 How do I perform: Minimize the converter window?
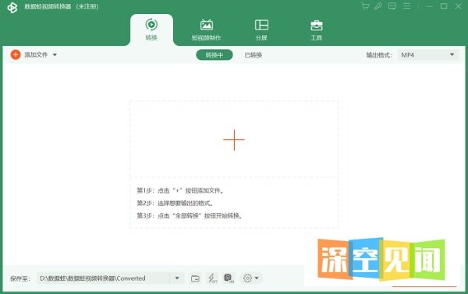click(430, 6)
